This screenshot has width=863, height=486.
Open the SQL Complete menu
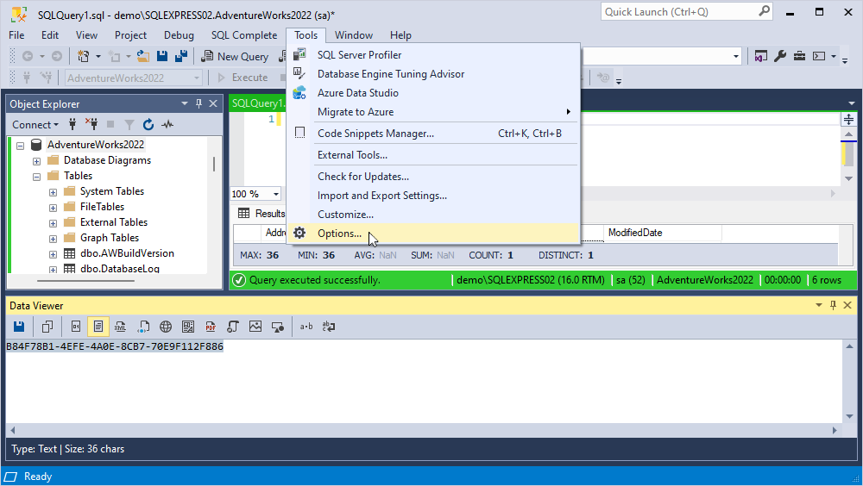click(244, 35)
